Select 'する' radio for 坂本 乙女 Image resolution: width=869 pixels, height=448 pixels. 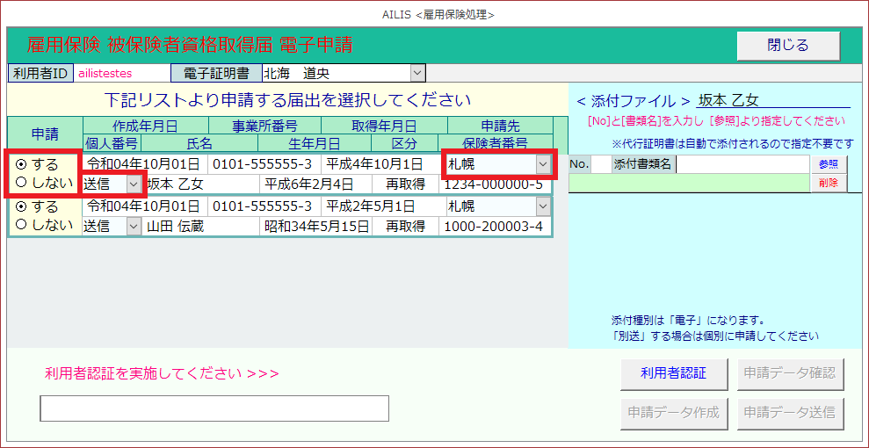21,164
